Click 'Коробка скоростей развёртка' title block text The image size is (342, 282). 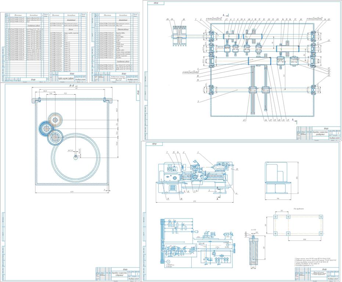pyautogui.click(x=321, y=133)
